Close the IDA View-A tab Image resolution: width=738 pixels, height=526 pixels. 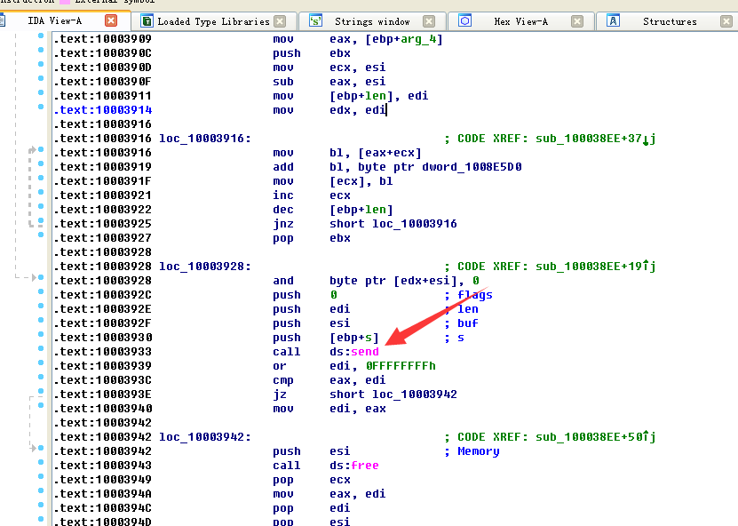[111, 20]
